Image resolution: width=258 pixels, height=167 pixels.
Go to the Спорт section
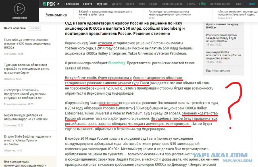[153, 4]
